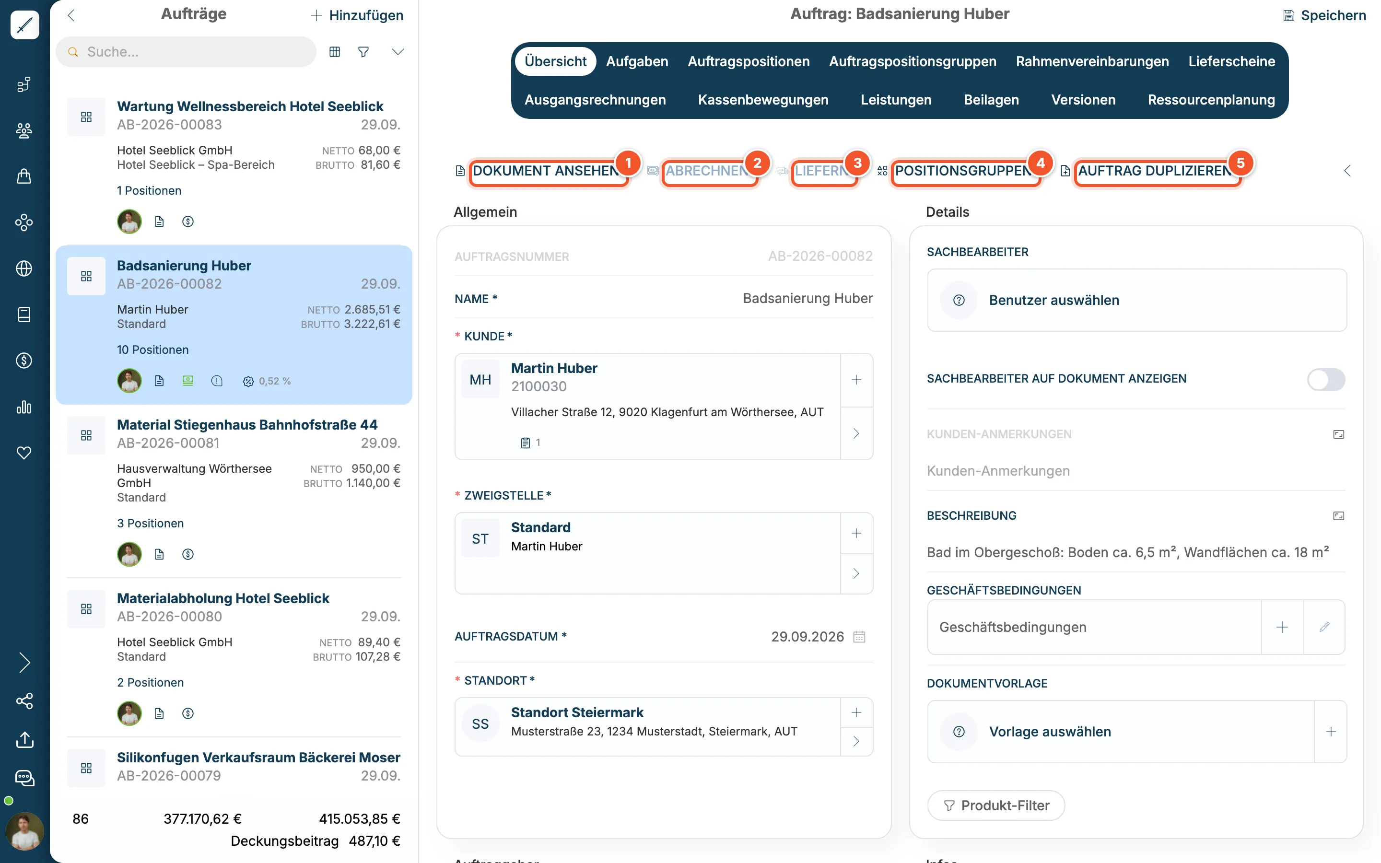Open the chat bubble icon in the sidebar
Viewport: 1381px width, 863px height.
(x=24, y=778)
